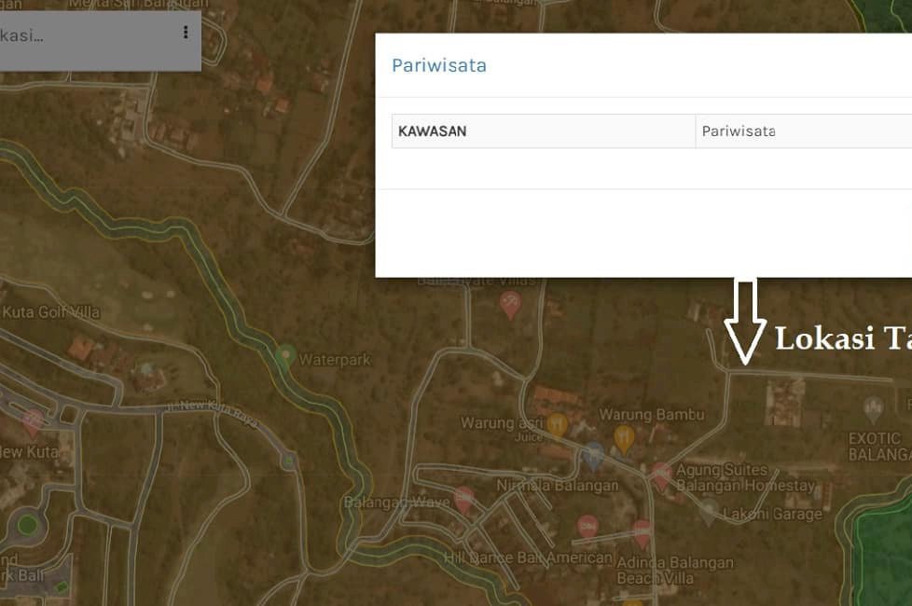Click the Waterpark green map pin
Screen dimensions: 912x606
click(x=286, y=356)
